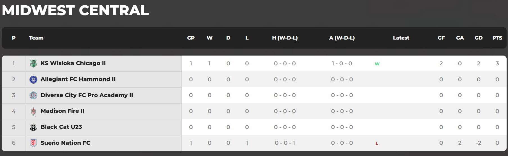508x156 pixels.
Task: Click the A (W-D-L) column header
Action: 342,38
